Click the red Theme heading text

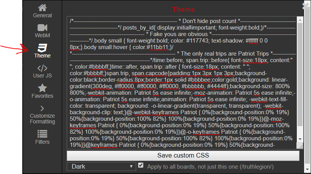pos(183,10)
